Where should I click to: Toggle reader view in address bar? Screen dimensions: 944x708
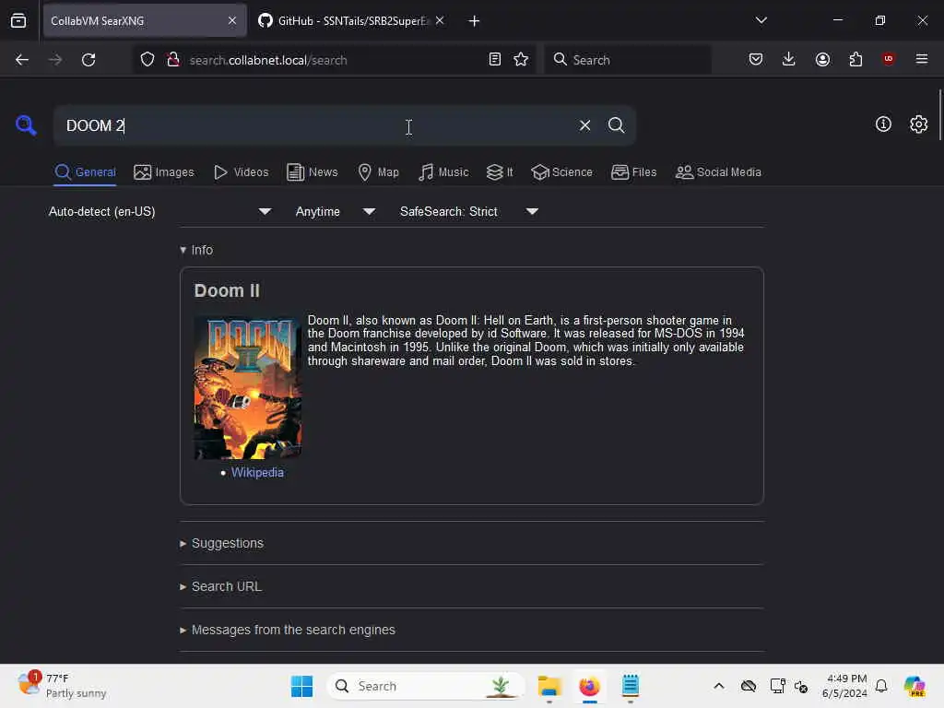tap(495, 60)
